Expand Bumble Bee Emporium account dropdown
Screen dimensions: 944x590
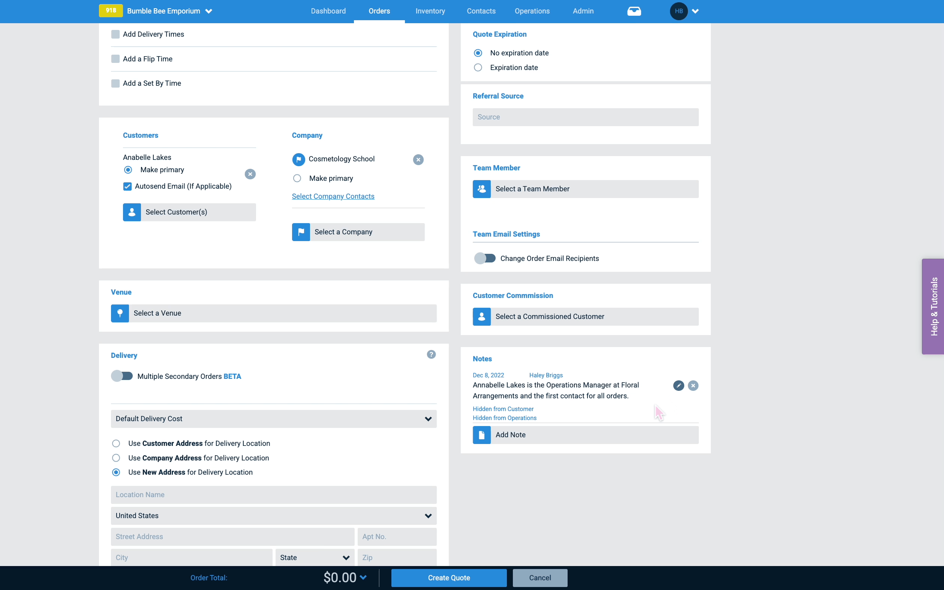click(x=209, y=11)
